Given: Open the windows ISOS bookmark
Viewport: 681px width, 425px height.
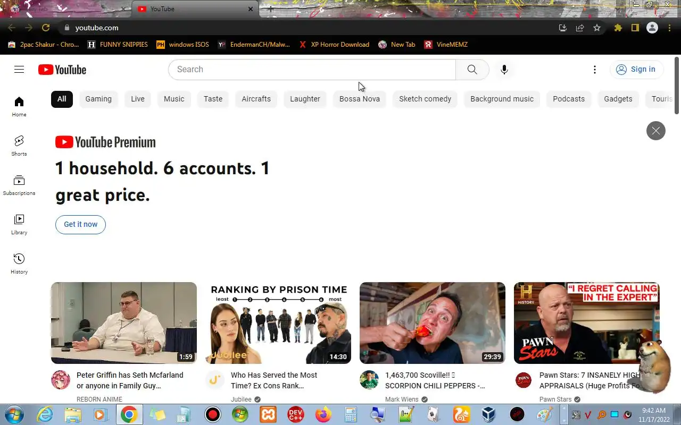Looking at the screenshot, I should tap(182, 45).
